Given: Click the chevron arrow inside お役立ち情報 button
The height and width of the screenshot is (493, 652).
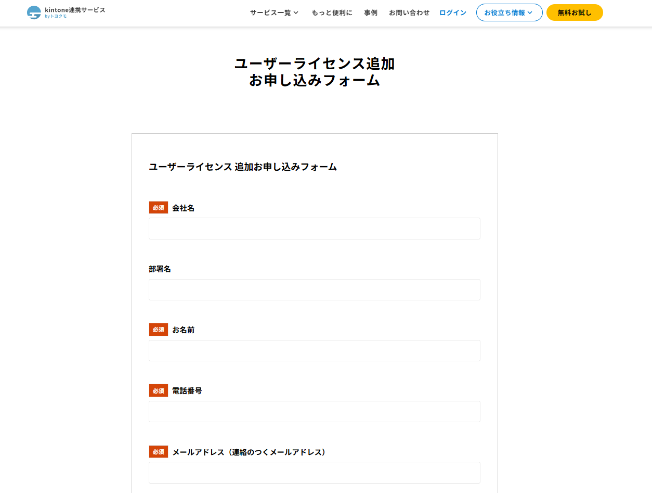Looking at the screenshot, I should (x=530, y=13).
